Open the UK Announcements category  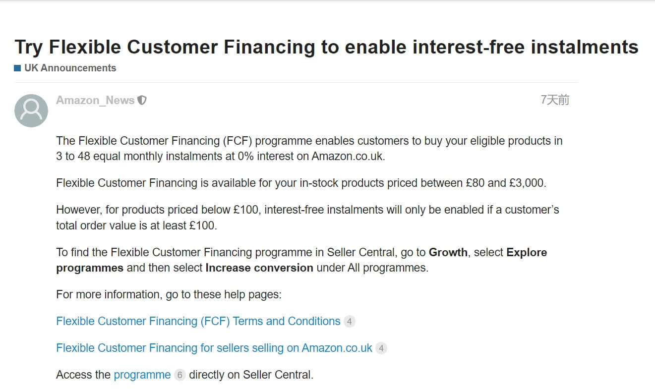click(70, 68)
